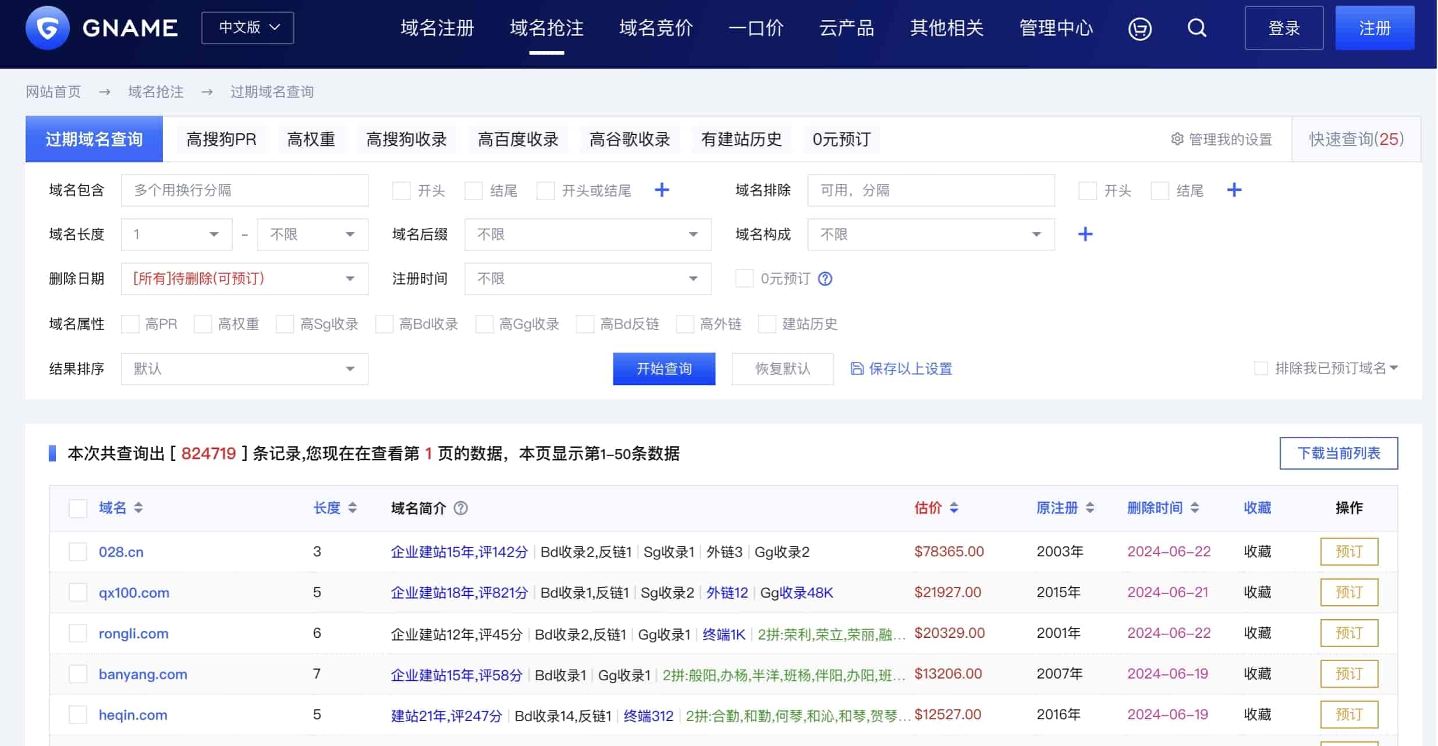Sort the table by 估价 column arrows

[953, 508]
